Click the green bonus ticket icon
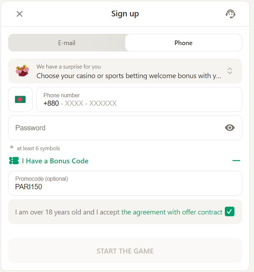The height and width of the screenshot is (272, 254). (14, 161)
